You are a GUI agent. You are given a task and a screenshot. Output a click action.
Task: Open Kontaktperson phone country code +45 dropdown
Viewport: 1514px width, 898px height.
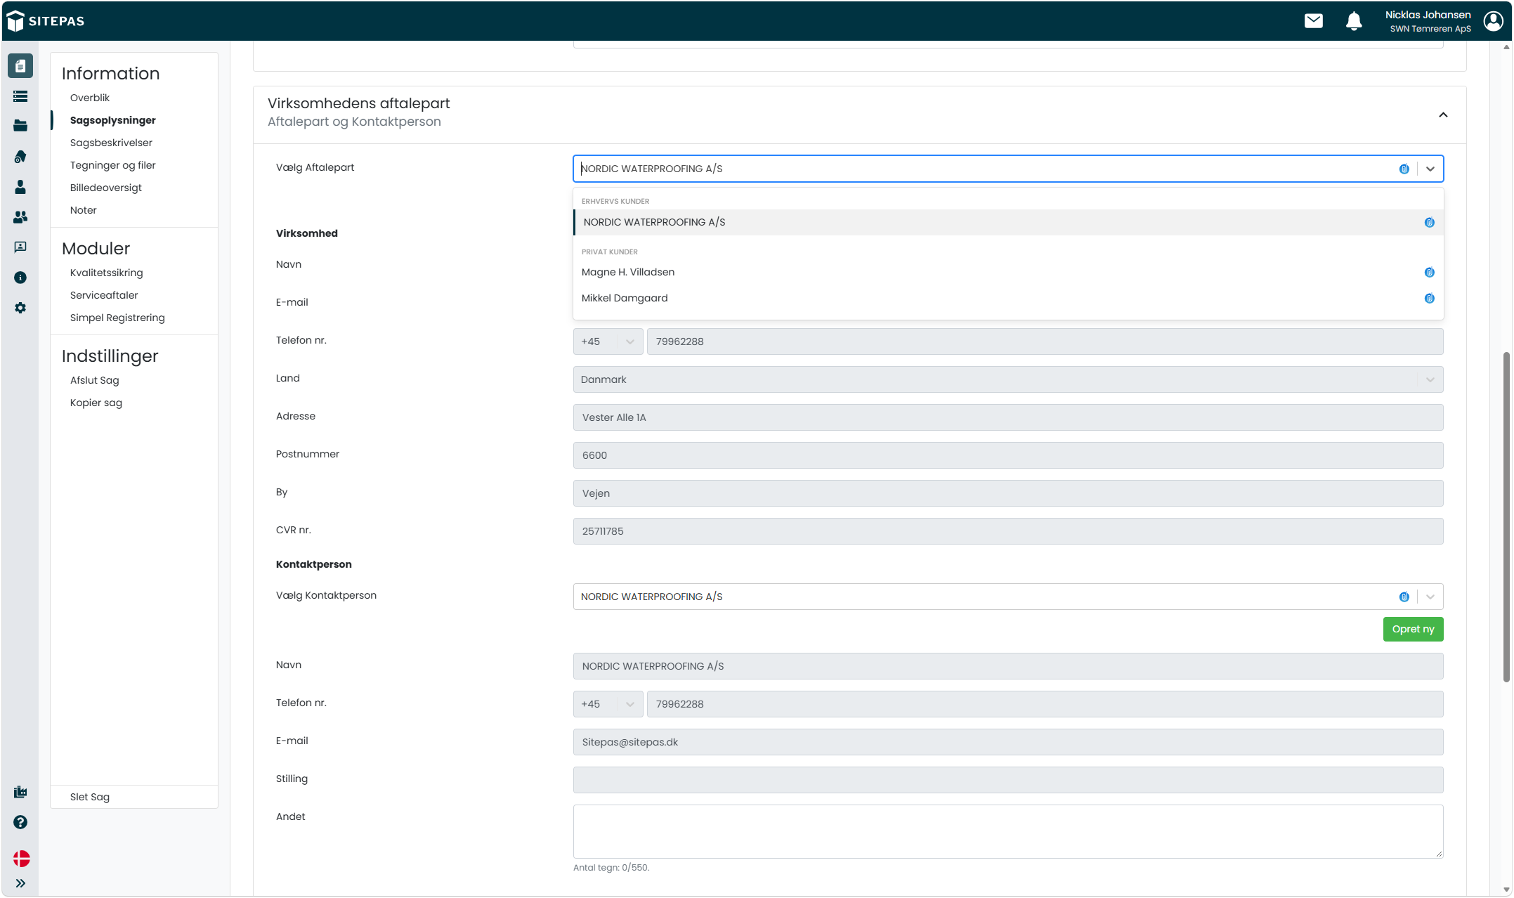click(x=608, y=704)
